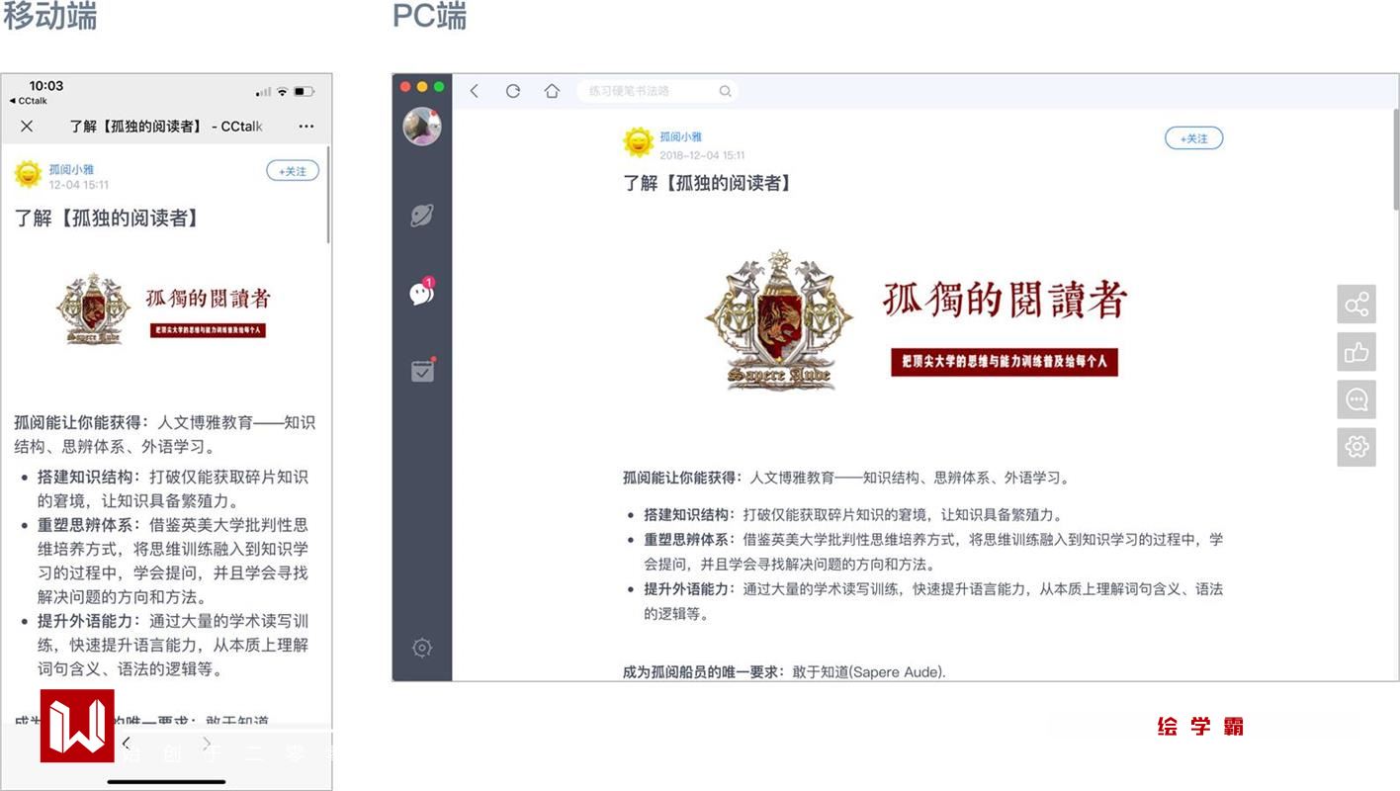Tap the mobile header title ending in CCtalk
This screenshot has height=791, width=1400.
(x=166, y=127)
